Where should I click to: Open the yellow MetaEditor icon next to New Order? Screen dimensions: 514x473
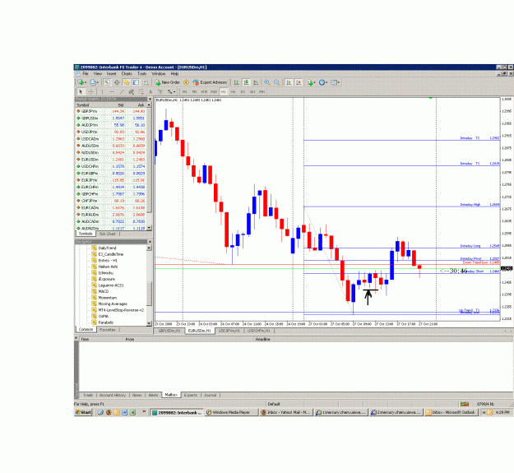pyautogui.click(x=186, y=82)
